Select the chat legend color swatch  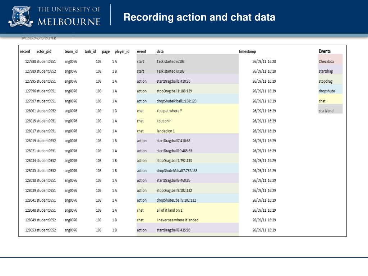tap(331, 99)
